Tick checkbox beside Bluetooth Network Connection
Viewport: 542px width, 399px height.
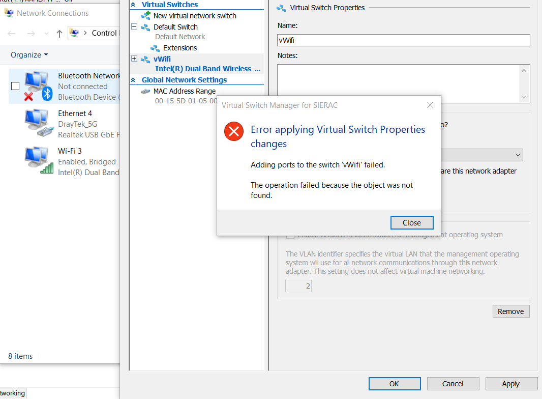15,86
